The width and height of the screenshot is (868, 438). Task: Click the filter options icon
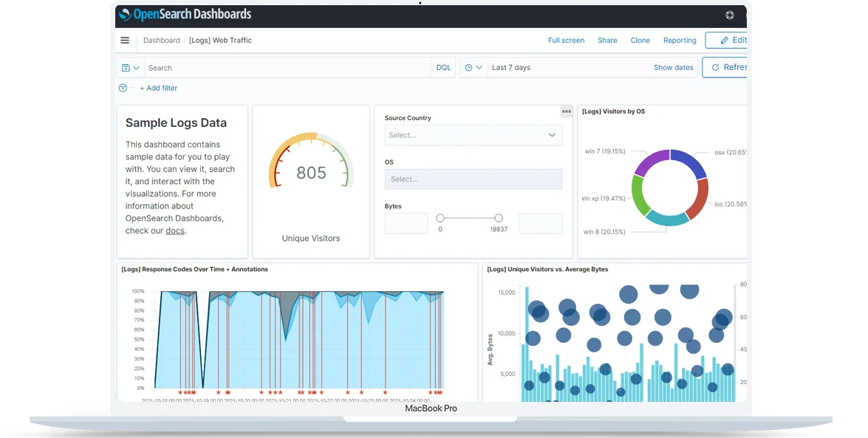[123, 88]
